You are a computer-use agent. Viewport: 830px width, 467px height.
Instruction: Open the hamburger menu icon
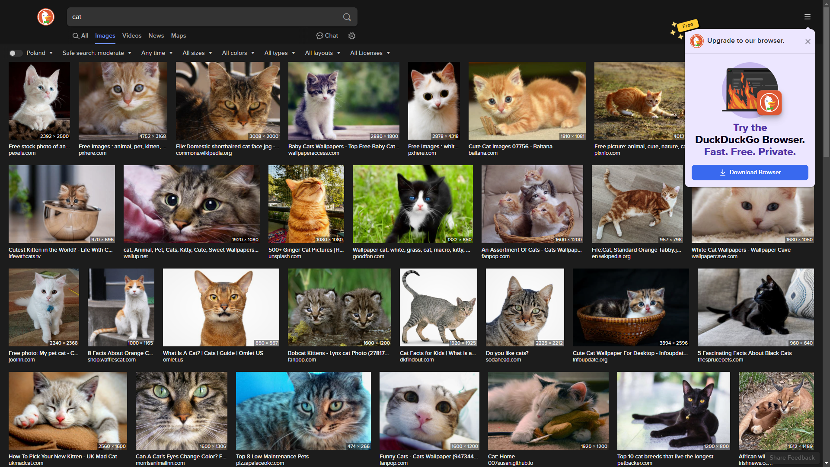click(x=807, y=17)
